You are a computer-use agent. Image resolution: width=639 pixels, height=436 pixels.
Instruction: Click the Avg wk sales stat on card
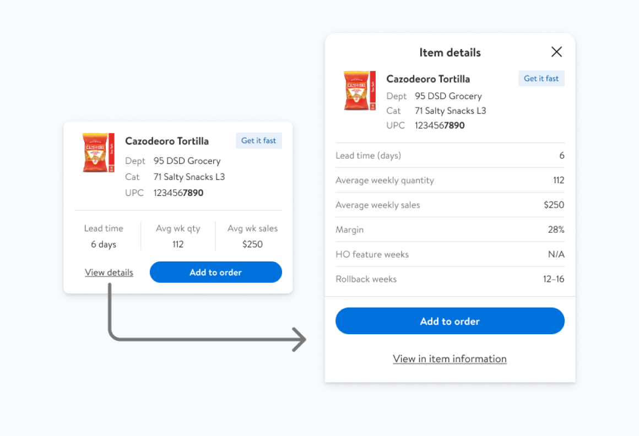[252, 237]
